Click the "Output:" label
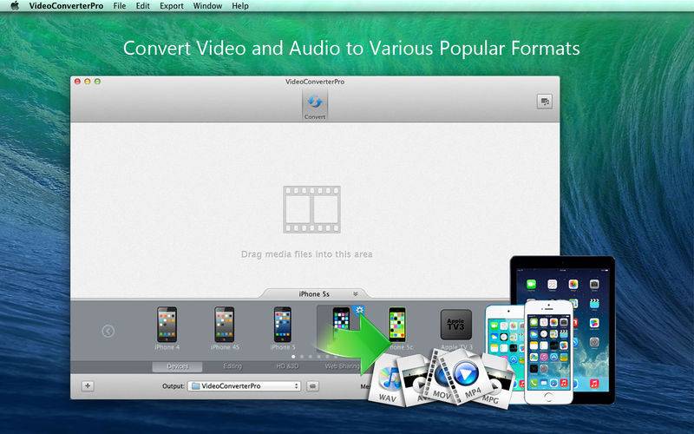Screen dimensions: 694x434 coord(173,386)
